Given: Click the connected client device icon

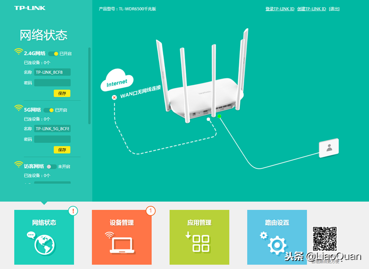Looking at the screenshot, I should click(329, 148).
